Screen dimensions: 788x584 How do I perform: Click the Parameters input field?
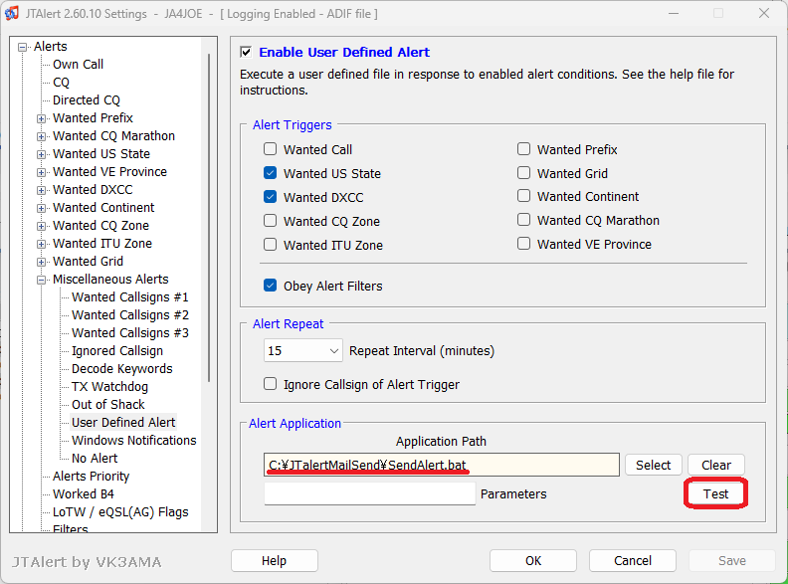(x=369, y=494)
